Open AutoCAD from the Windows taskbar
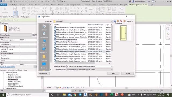This screenshot has width=172, height=97. click(x=117, y=95)
